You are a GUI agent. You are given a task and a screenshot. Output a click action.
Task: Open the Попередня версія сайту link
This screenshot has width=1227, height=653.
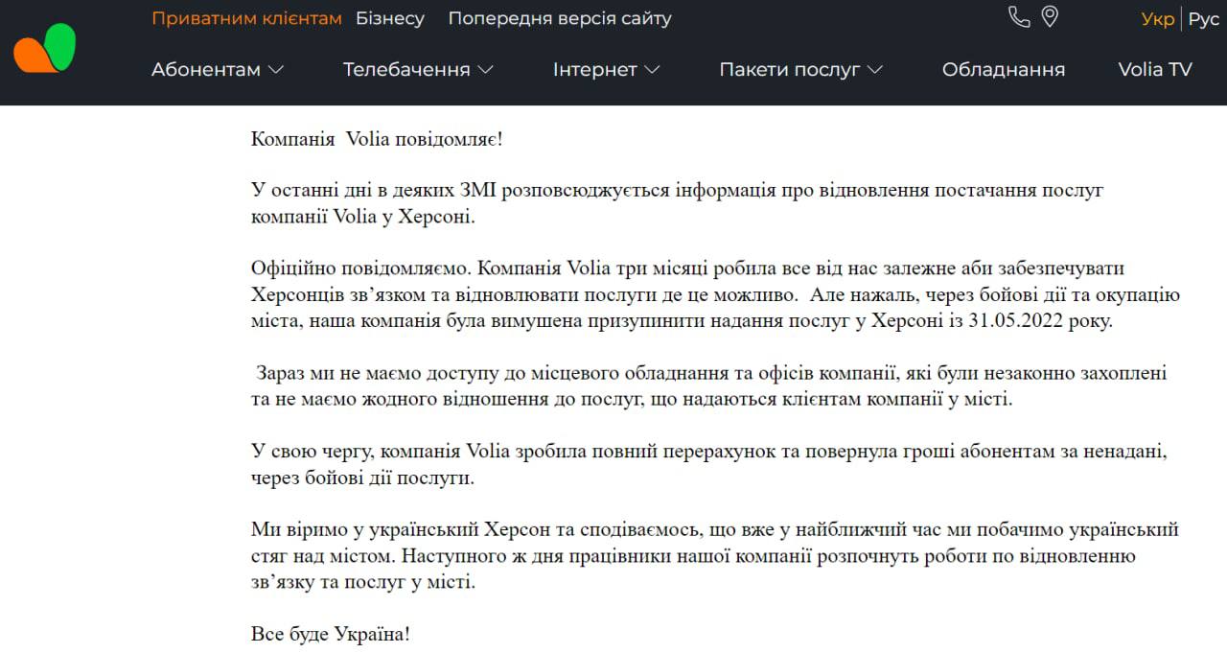tap(560, 18)
